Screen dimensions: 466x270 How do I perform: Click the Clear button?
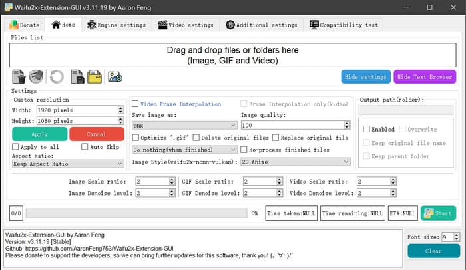(x=433, y=251)
